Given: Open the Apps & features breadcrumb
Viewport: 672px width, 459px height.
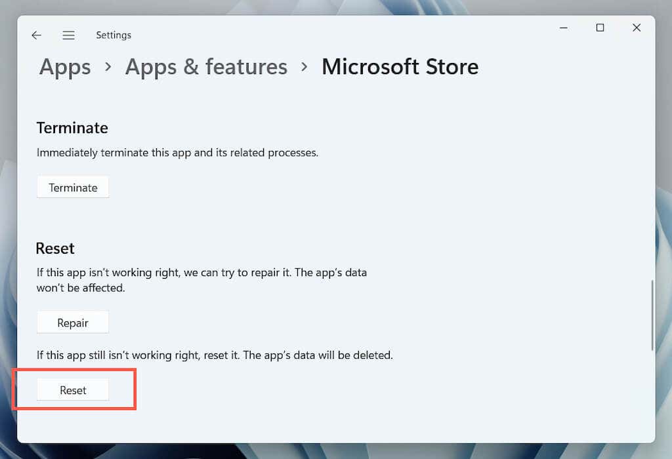Looking at the screenshot, I should [206, 67].
